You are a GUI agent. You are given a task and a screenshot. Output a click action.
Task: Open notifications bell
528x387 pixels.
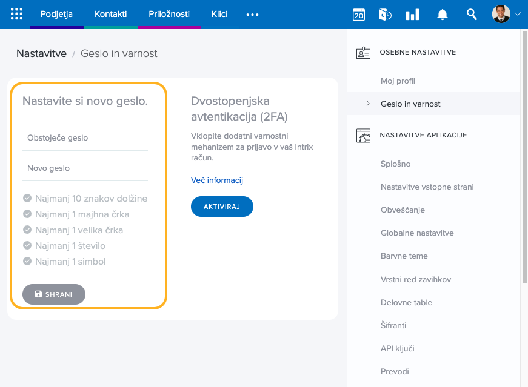(443, 15)
